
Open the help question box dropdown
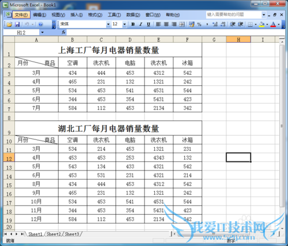(x=264, y=14)
